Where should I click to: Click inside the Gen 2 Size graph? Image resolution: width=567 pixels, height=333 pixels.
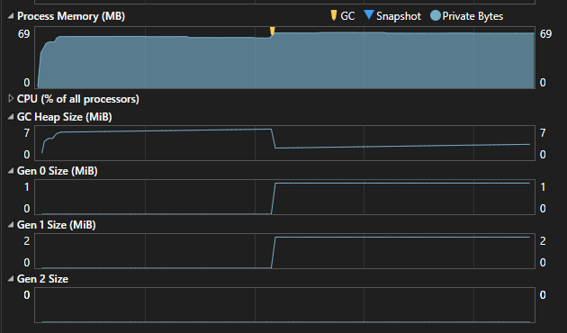(284, 305)
